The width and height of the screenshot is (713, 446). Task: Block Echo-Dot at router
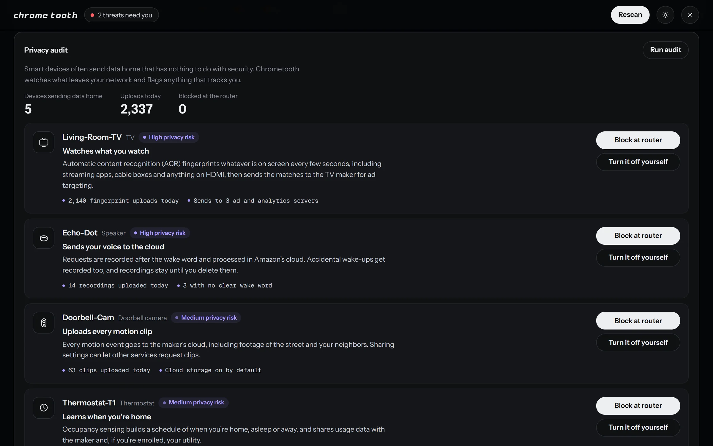[638, 236]
